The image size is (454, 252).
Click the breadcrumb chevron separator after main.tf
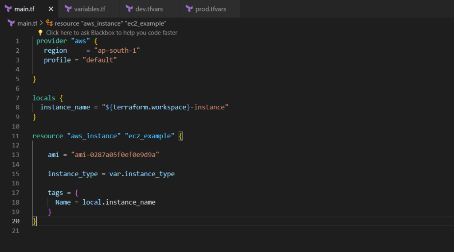tap(41, 23)
